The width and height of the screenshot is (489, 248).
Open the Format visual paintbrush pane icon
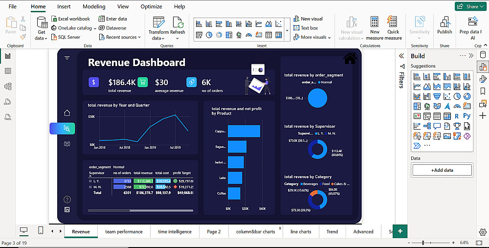tap(483, 79)
